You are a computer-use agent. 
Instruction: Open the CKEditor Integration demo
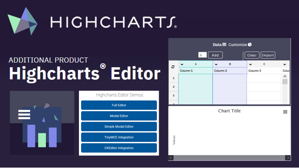pos(119,148)
